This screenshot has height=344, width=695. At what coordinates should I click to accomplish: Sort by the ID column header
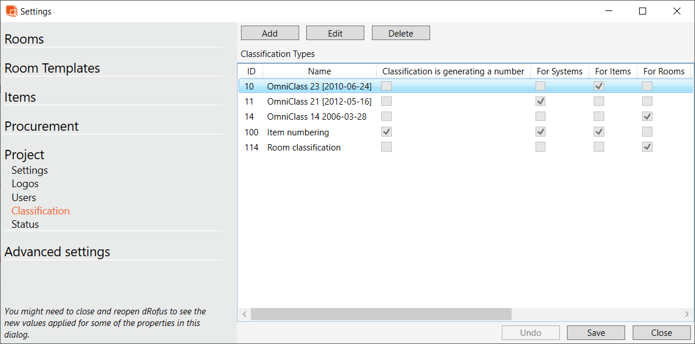pos(251,71)
